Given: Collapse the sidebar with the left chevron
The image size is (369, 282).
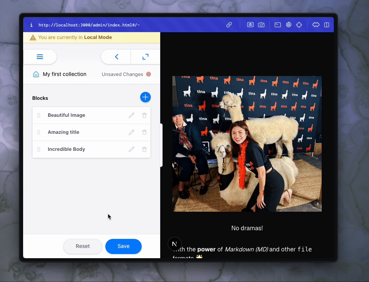Looking at the screenshot, I should (116, 57).
